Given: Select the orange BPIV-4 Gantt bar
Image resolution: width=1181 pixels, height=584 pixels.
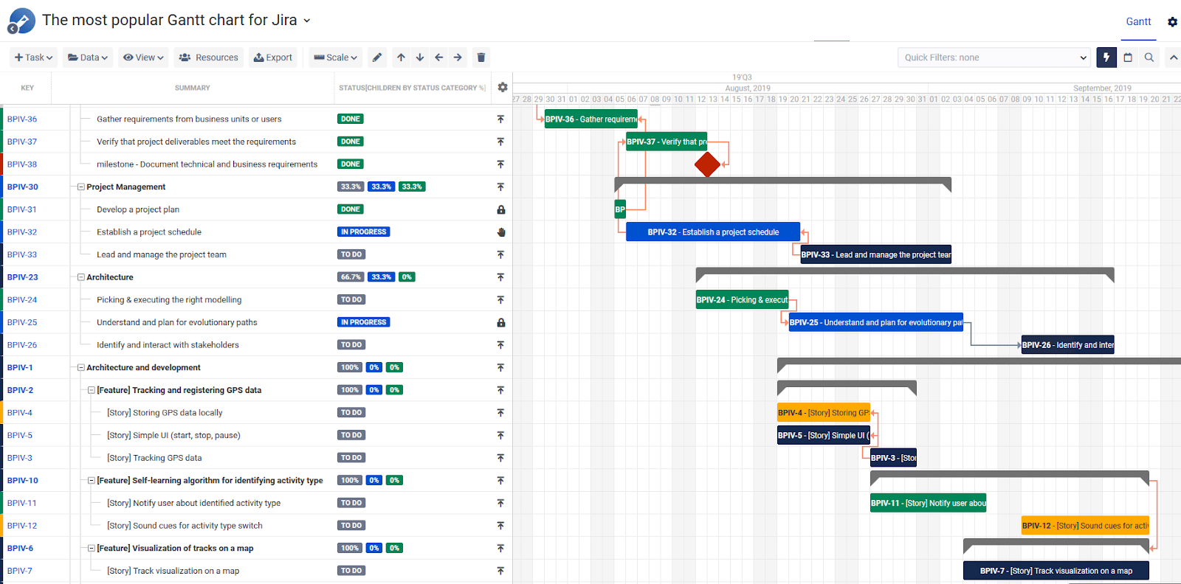Looking at the screenshot, I should 824,413.
